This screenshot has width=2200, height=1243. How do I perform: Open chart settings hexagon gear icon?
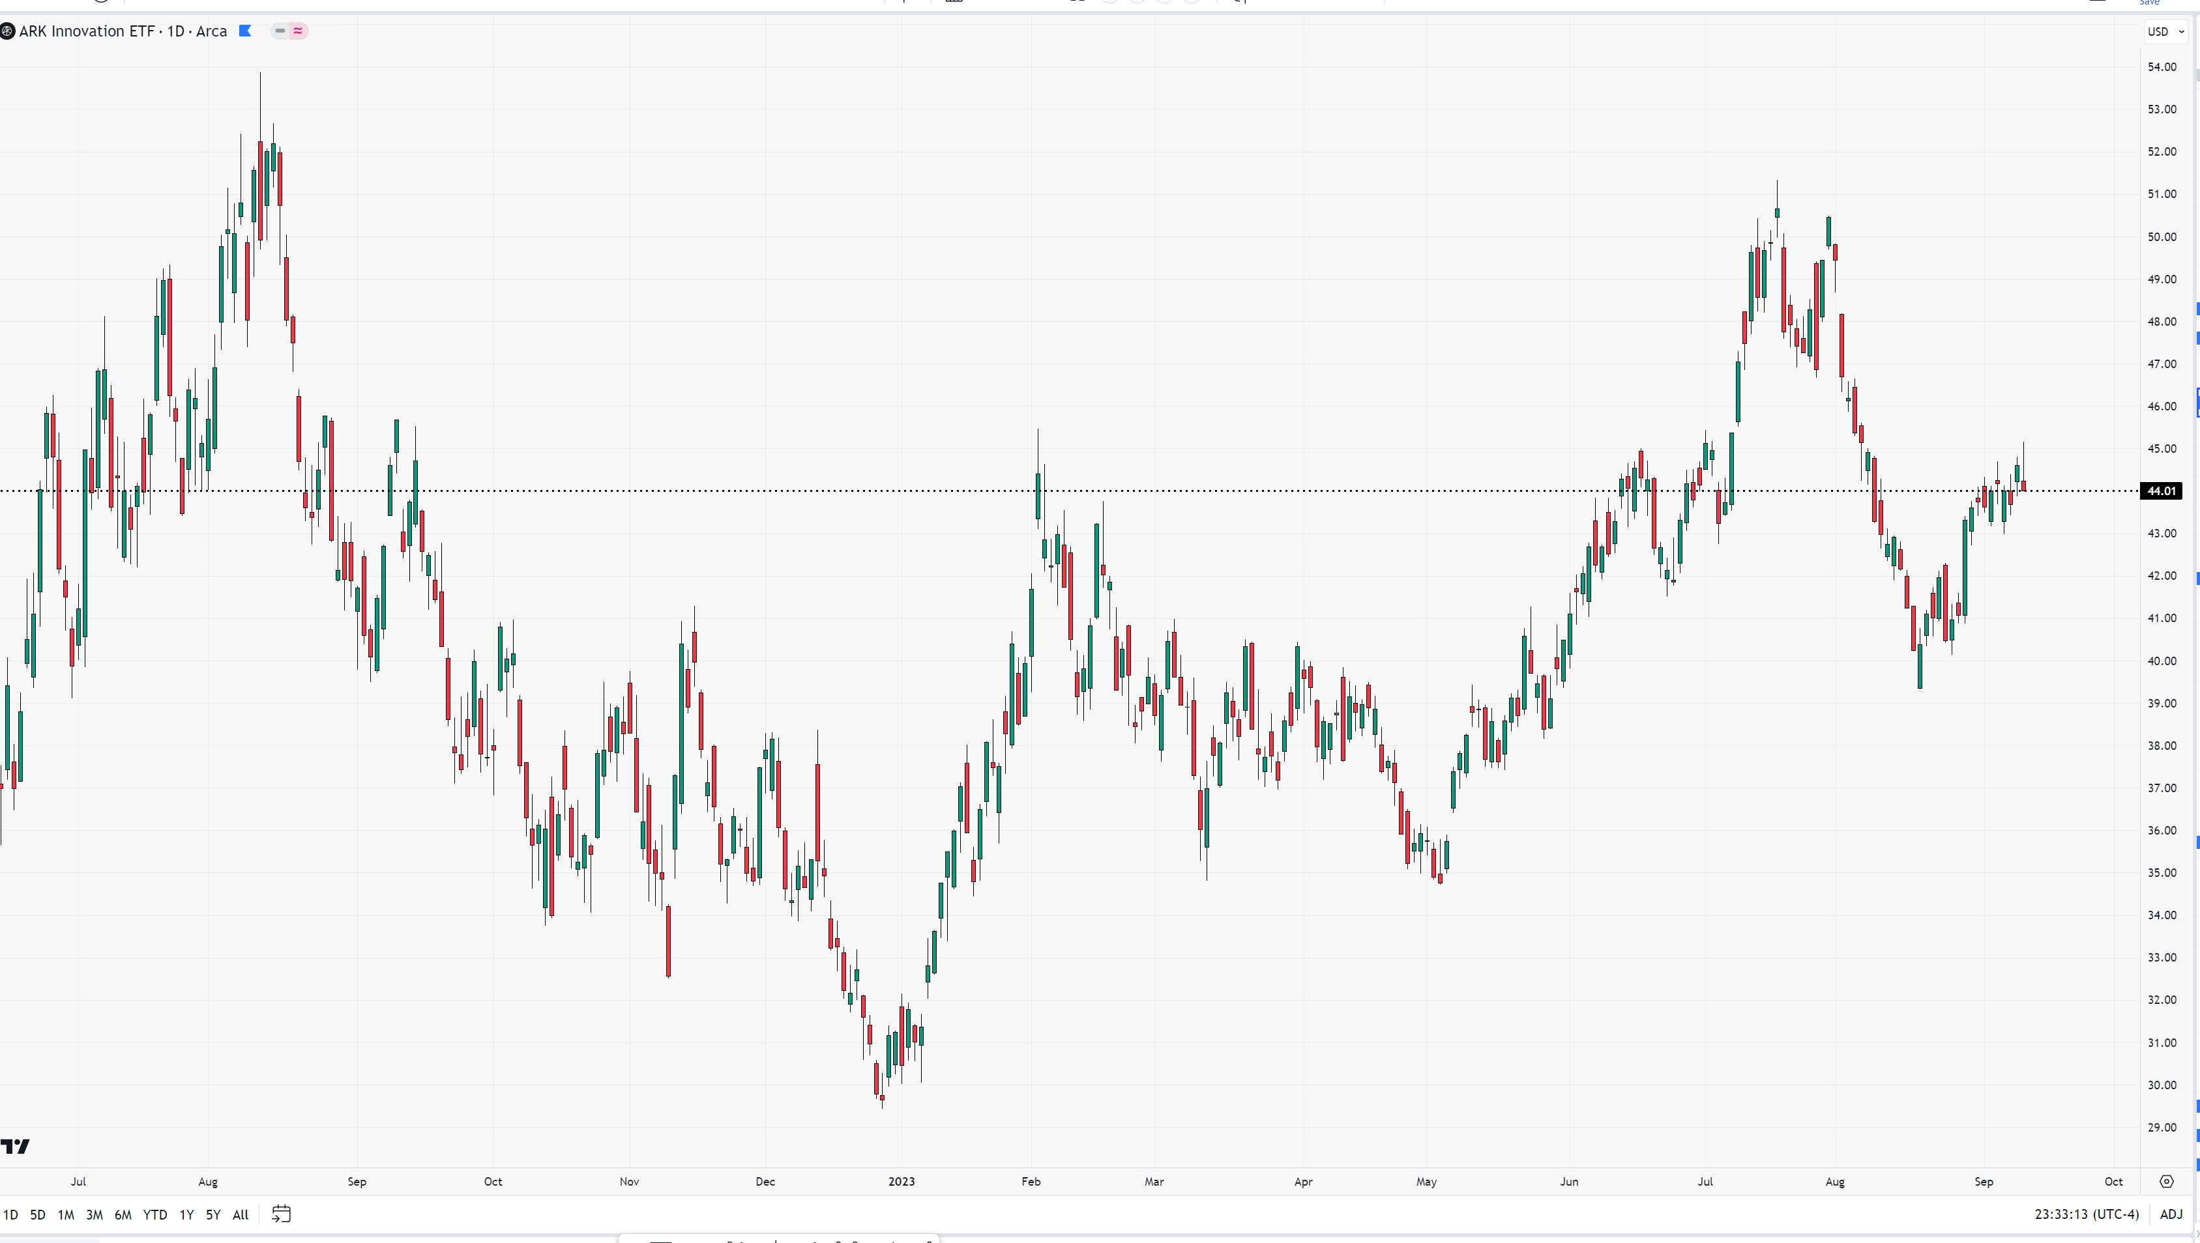2167,1182
